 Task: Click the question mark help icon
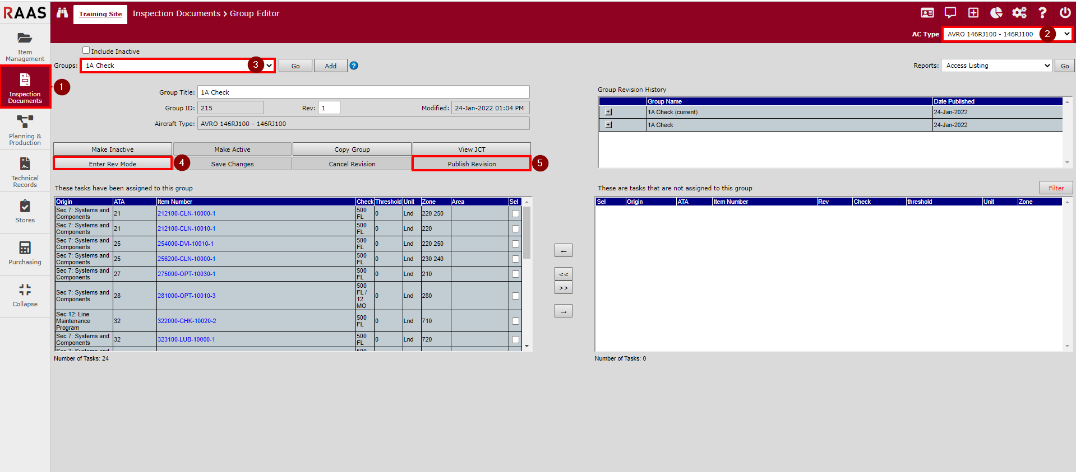tap(1042, 13)
